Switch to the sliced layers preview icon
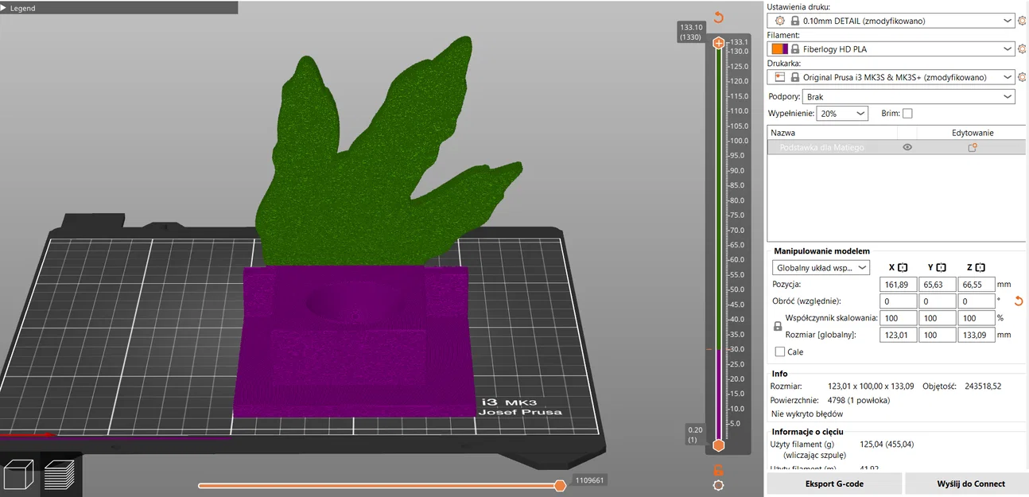The width and height of the screenshot is (1029, 497). pos(60,476)
